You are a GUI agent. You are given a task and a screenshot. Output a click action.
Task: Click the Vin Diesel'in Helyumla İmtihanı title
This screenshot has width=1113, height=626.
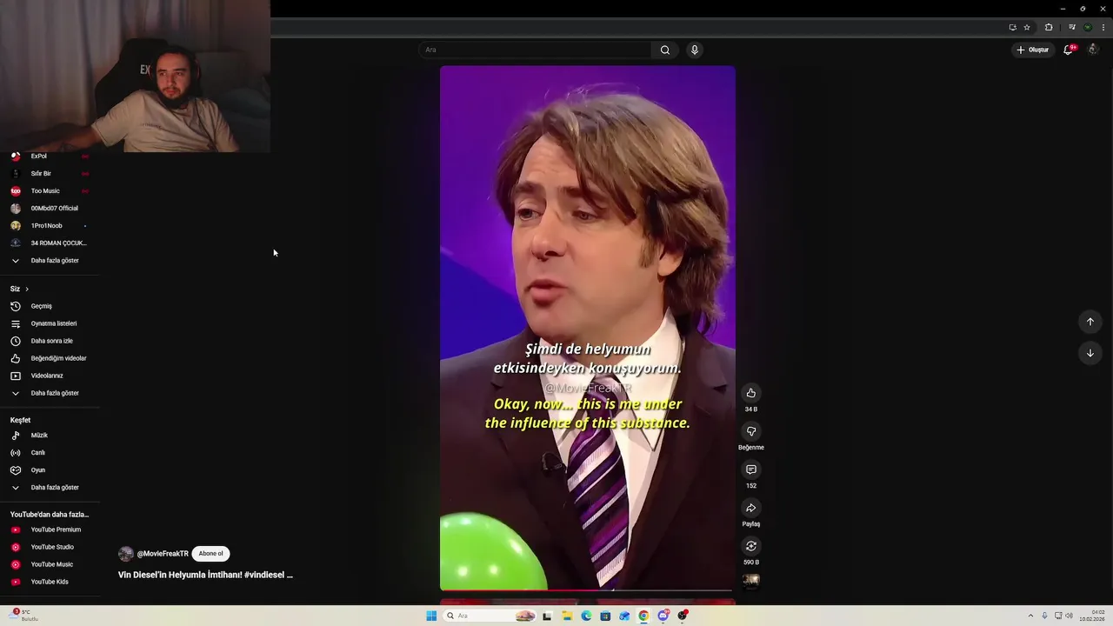tap(205, 575)
